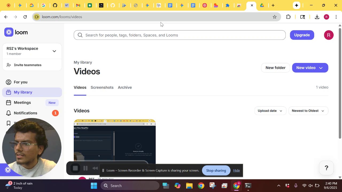Click the orange notification count badge
The height and width of the screenshot is (192, 342).
(55, 113)
